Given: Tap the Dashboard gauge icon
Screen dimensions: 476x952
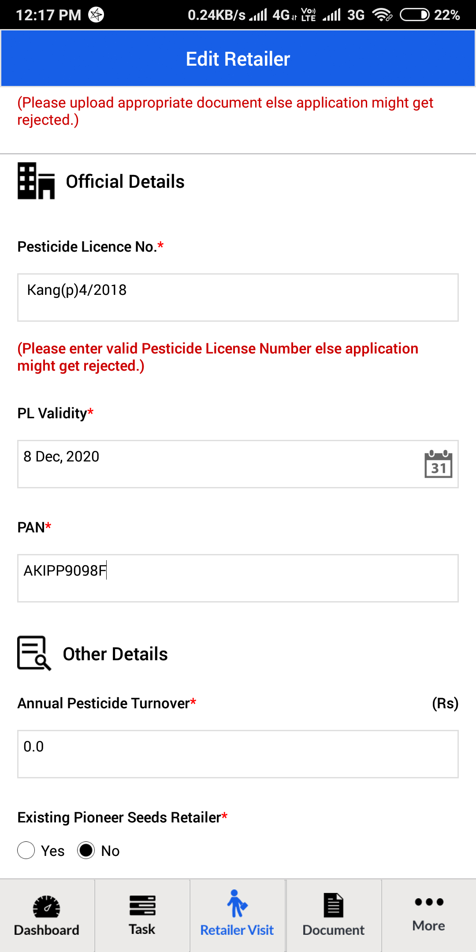Looking at the screenshot, I should [47, 906].
